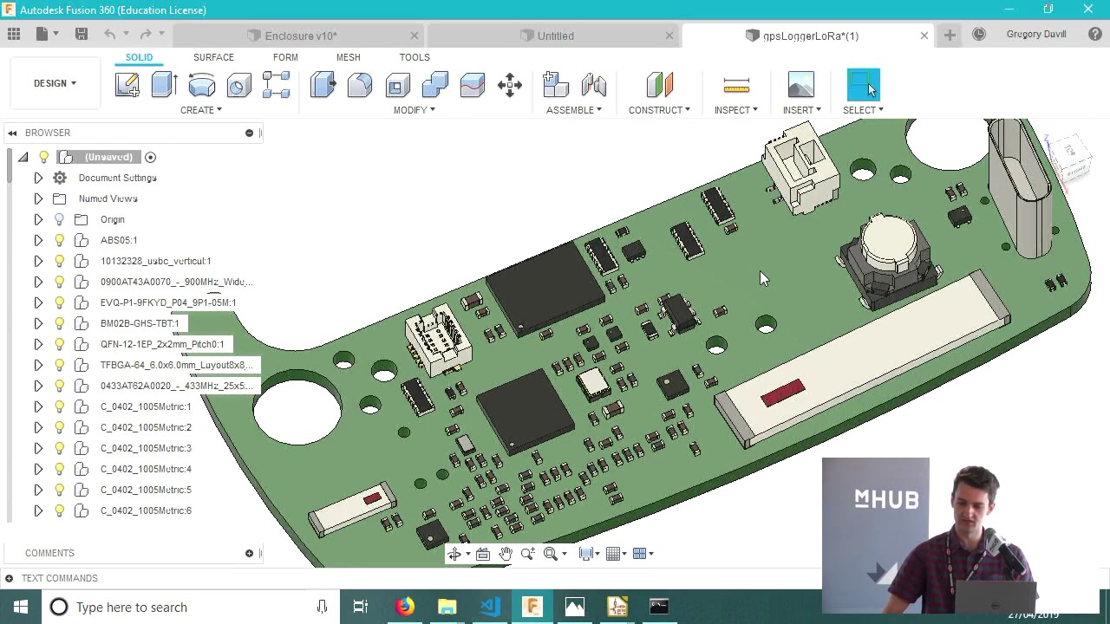
Task: Open the DESIGN workspace dropdown
Action: [55, 83]
